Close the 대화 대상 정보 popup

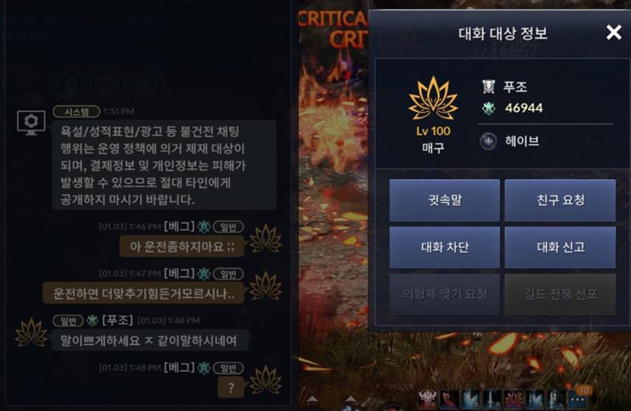[614, 32]
